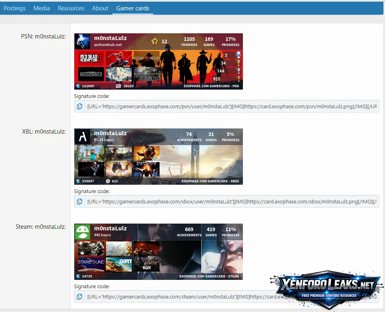Open the God of War thumbnail
This screenshot has height=312, width=385.
coord(146,58)
